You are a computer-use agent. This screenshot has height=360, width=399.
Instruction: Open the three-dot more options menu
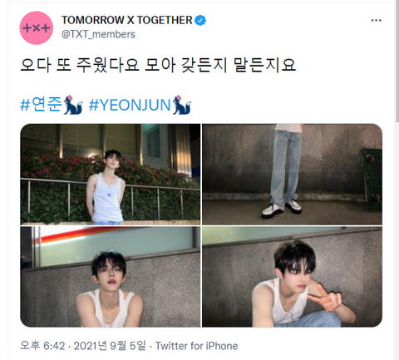tap(376, 20)
